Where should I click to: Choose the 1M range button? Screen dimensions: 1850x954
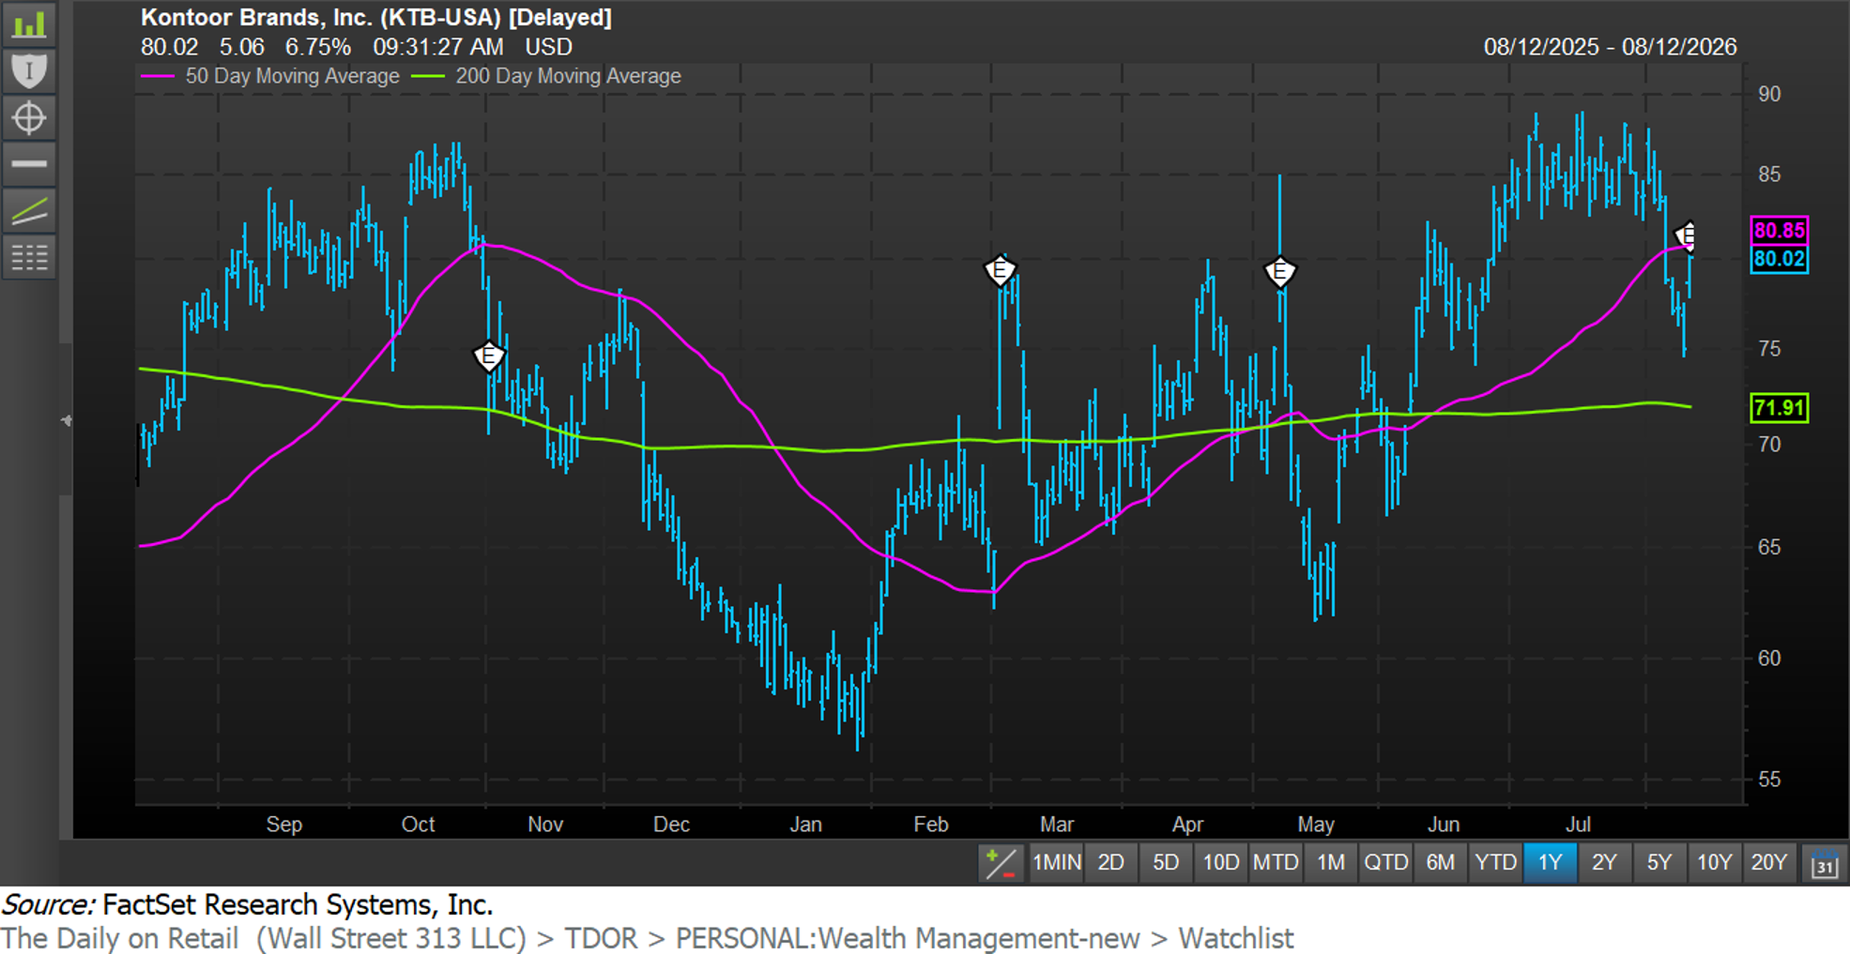[1331, 863]
